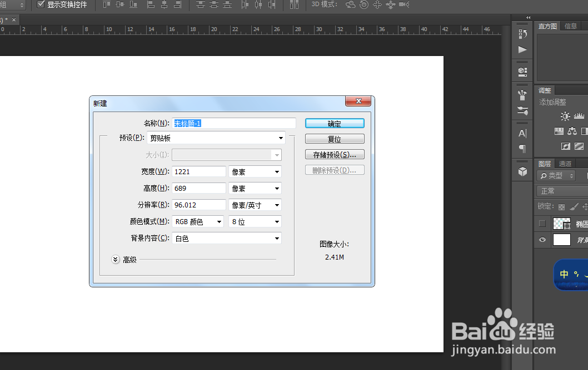This screenshot has width=588, height=370.
Task: Add Brightness/Contrast adjustment
Action: (565, 116)
